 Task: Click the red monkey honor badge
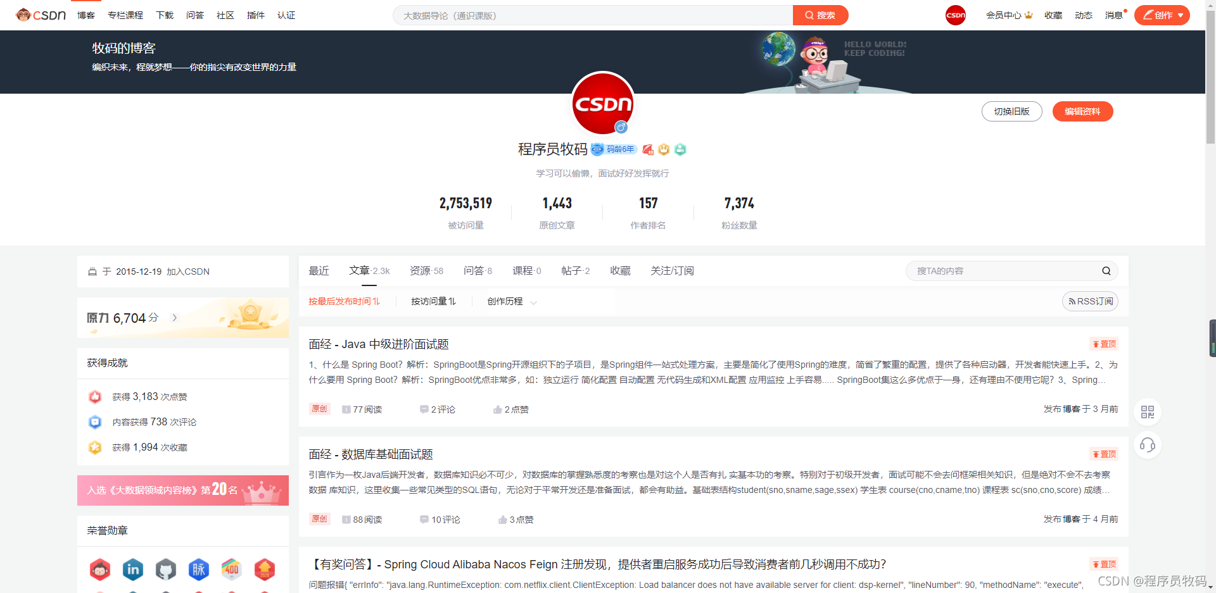click(x=100, y=570)
